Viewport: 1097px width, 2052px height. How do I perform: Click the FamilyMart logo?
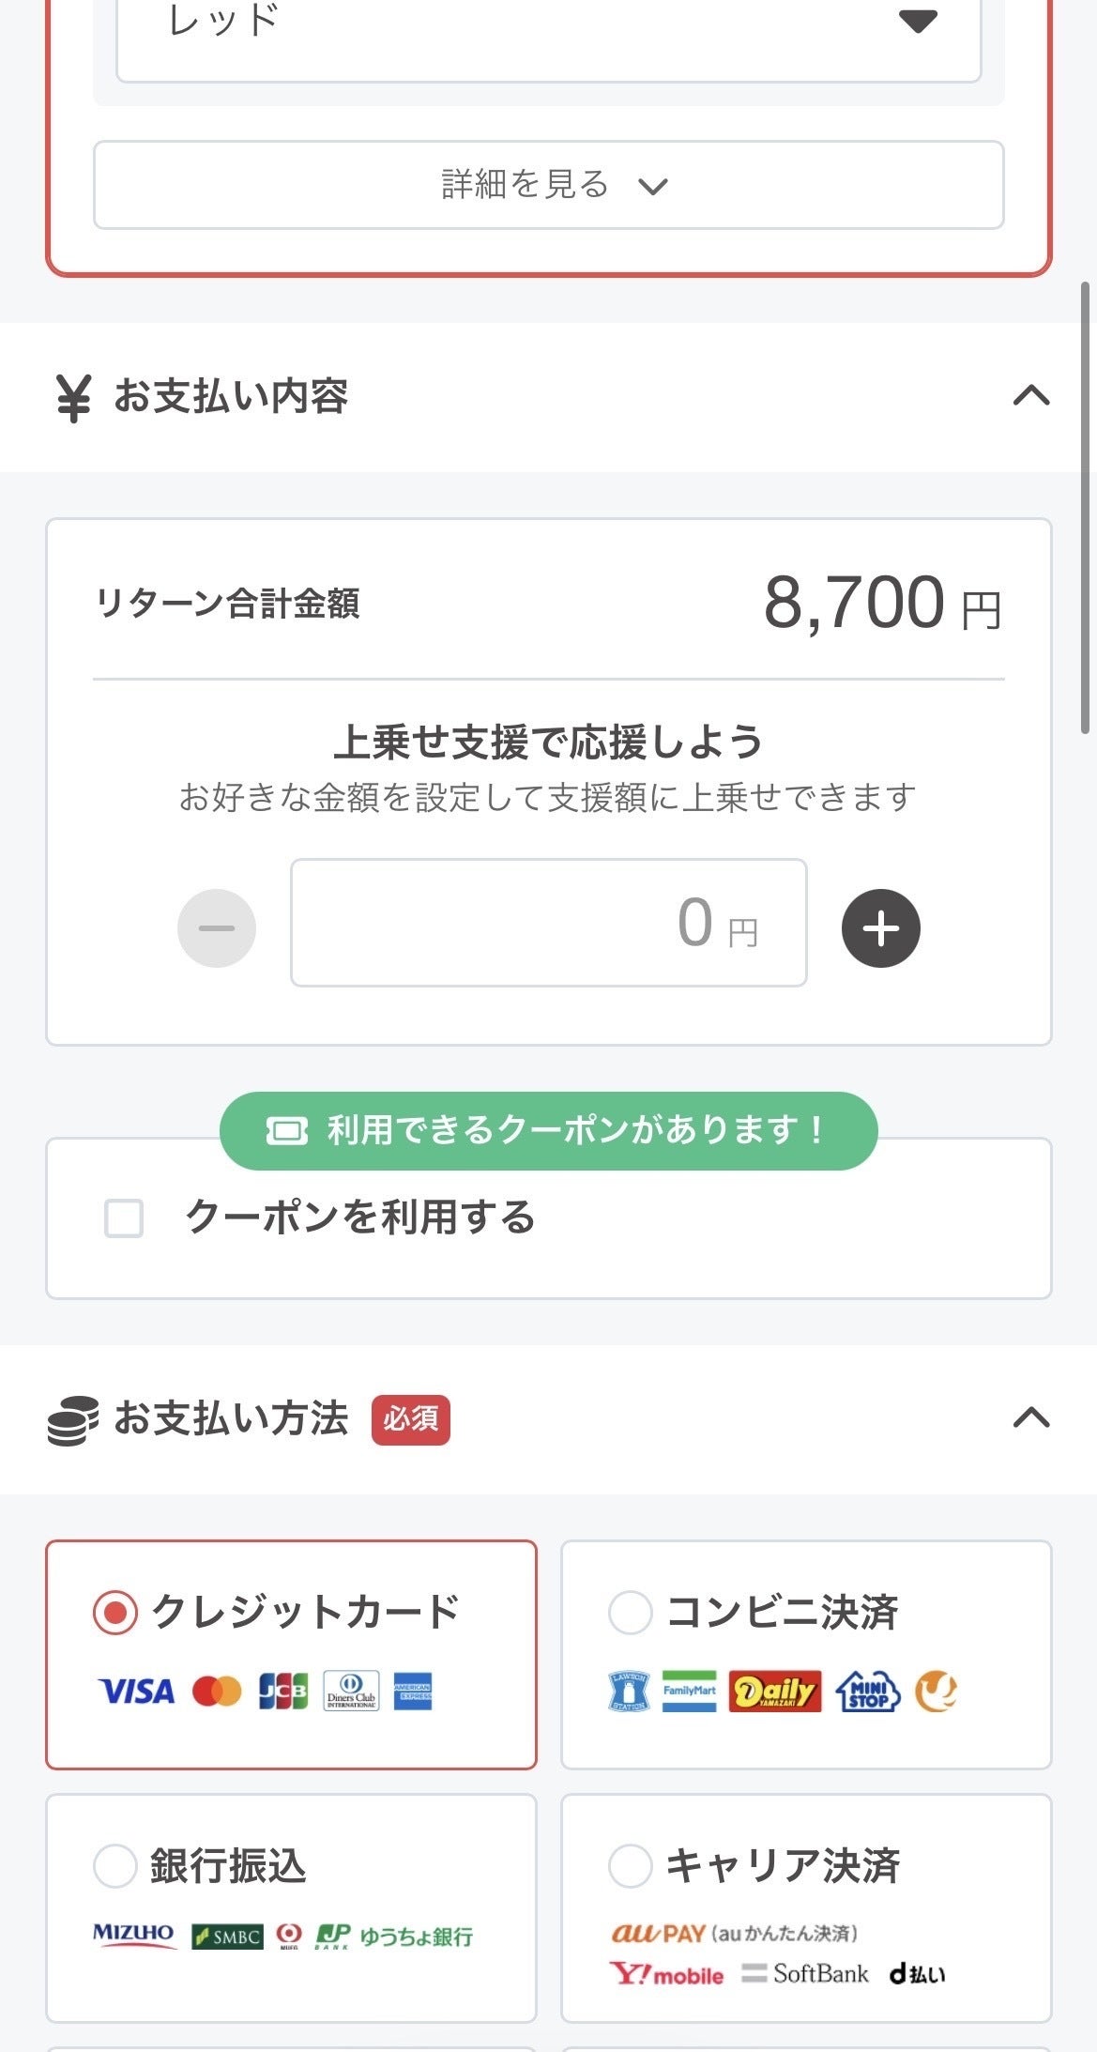(689, 1692)
